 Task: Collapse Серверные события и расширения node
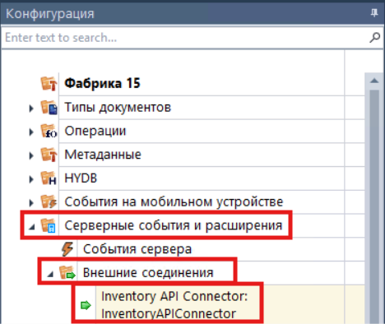click(32, 227)
